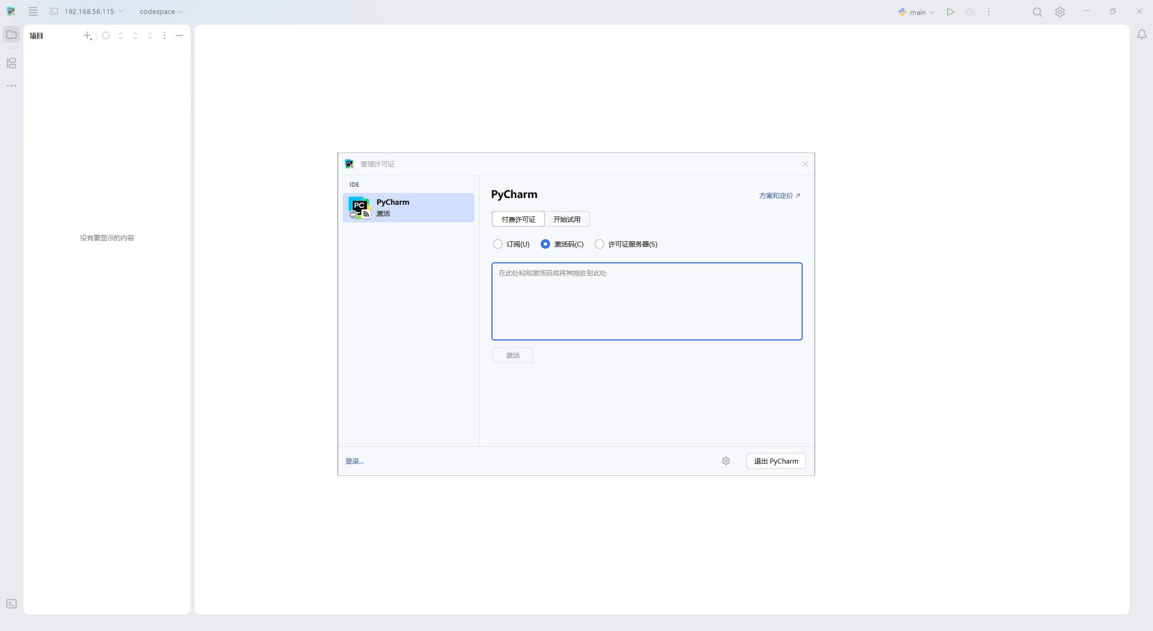Switch to the paid license tab
The width and height of the screenshot is (1153, 631).
518,219
